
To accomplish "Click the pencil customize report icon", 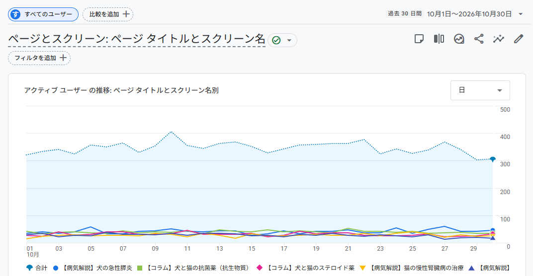I will (519, 39).
